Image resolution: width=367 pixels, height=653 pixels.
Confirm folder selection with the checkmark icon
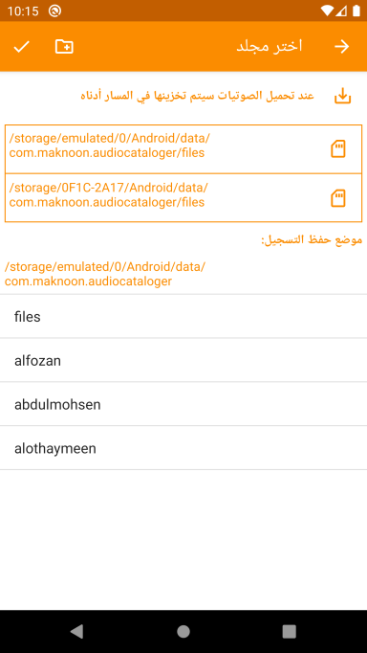[x=21, y=47]
